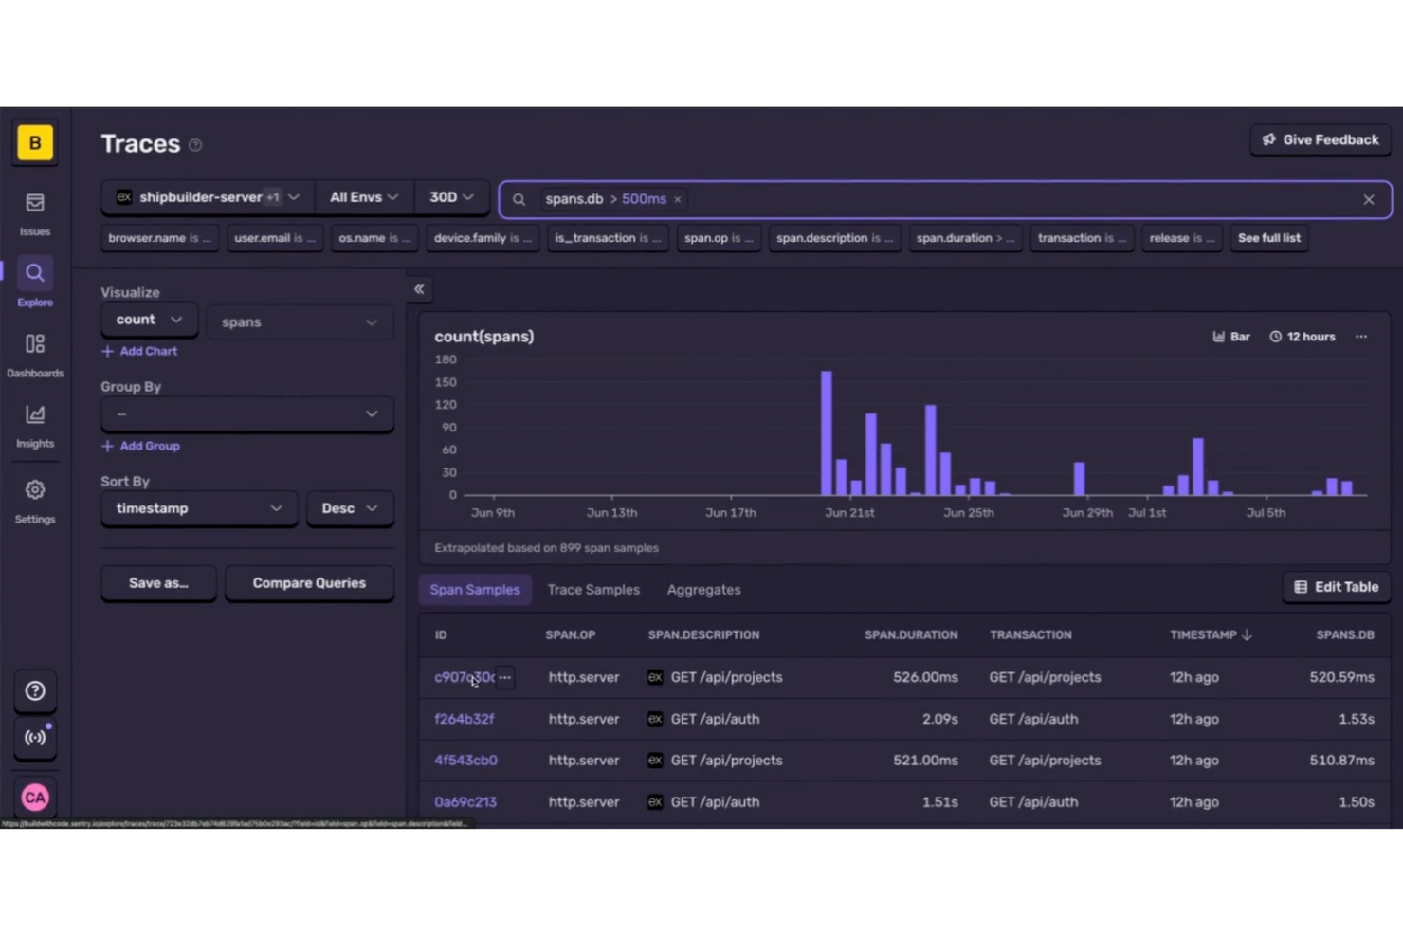Open the help icon near the bottom sidebar
Viewport: 1403px width, 936px height.
[35, 690]
